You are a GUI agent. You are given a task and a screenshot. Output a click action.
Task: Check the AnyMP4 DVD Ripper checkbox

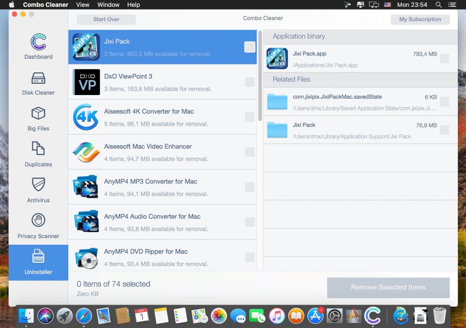(249, 257)
